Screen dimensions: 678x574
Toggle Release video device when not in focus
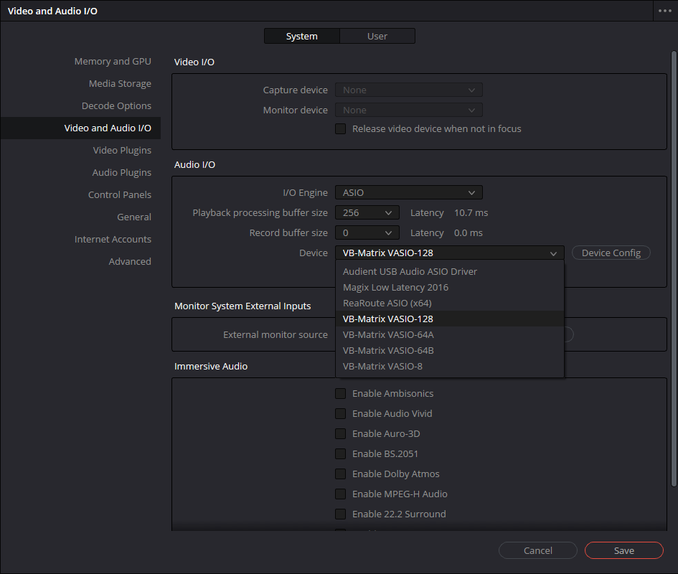340,129
